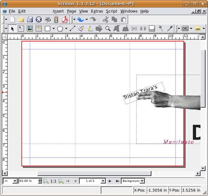Activate the Rotate Item tool
Screen dimensions: 208x196
tap(99, 29)
